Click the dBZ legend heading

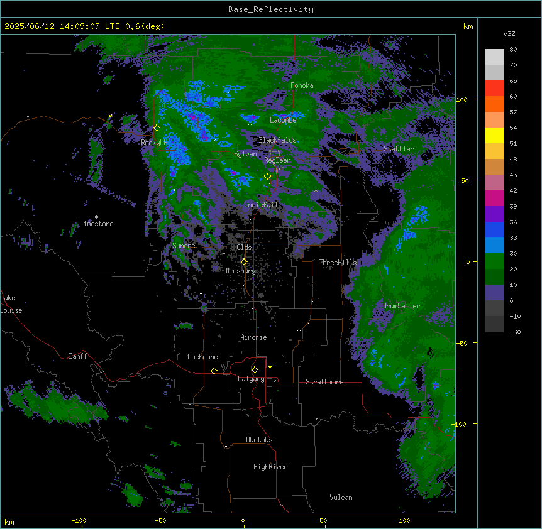(x=509, y=34)
